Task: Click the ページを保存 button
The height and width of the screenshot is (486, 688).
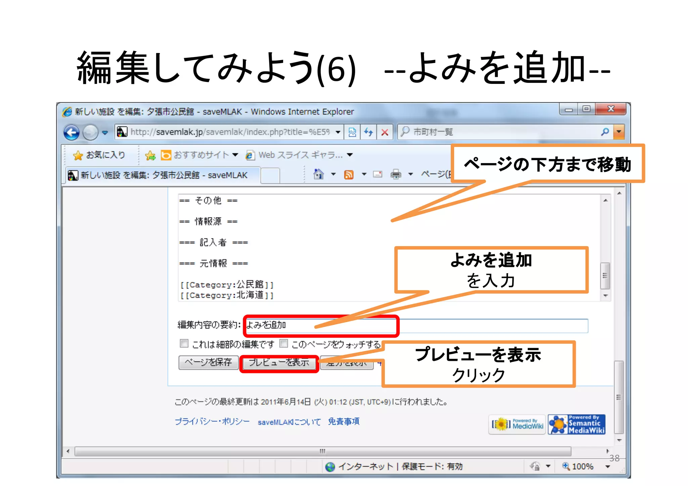Action: (x=208, y=362)
